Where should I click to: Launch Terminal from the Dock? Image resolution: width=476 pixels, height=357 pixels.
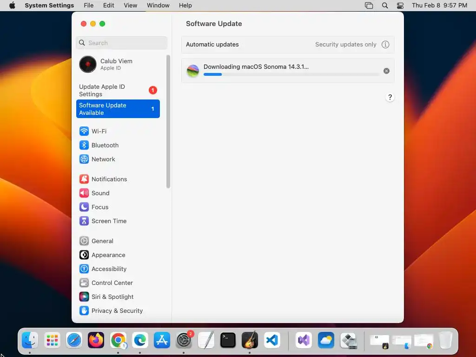(x=228, y=340)
